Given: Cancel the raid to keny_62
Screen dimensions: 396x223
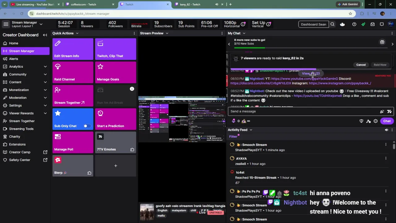Looking at the screenshot, I should click(x=361, y=65).
